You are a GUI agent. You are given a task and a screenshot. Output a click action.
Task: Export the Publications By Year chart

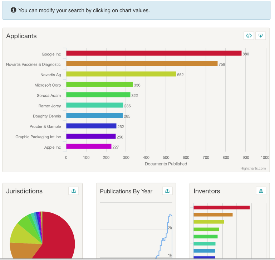pyautogui.click(x=167, y=191)
